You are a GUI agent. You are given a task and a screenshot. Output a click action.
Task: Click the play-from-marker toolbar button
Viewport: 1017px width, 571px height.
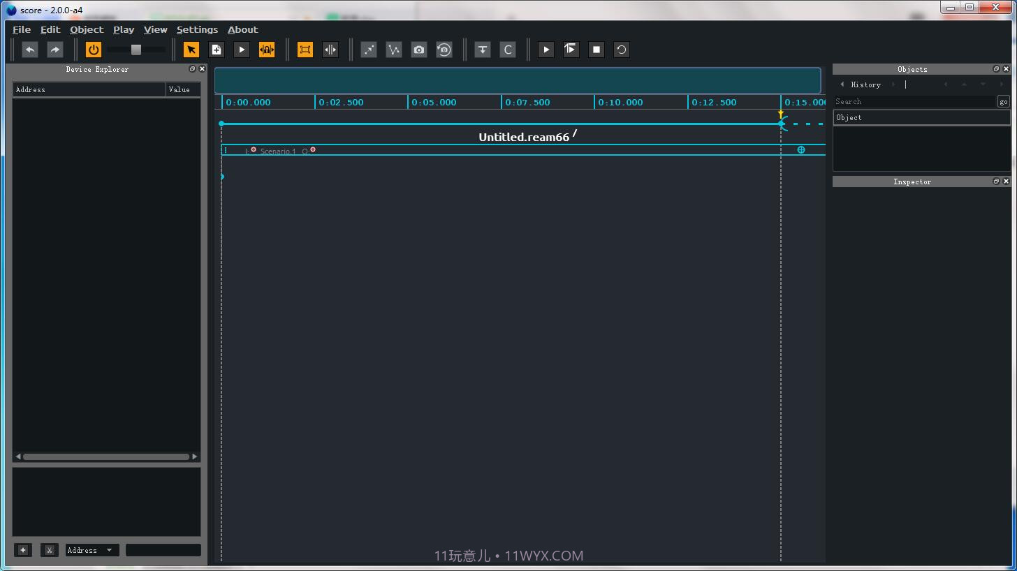[571, 50]
